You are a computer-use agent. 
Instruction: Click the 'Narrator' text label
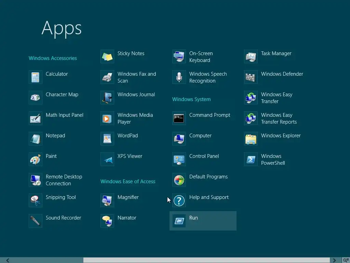(127, 218)
